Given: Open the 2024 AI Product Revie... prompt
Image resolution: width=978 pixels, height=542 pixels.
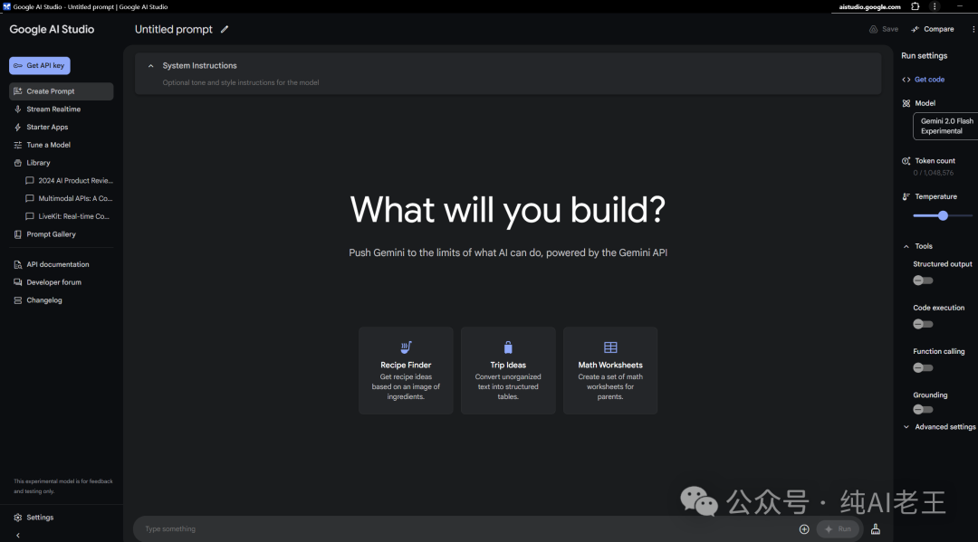Looking at the screenshot, I should coord(69,181).
